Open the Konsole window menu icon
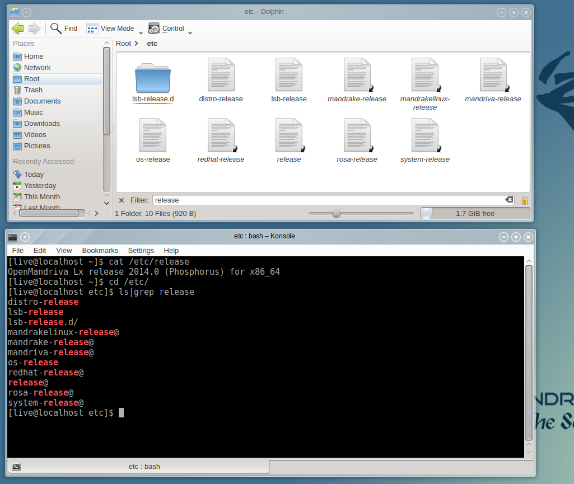The height and width of the screenshot is (484, 574). [13, 237]
